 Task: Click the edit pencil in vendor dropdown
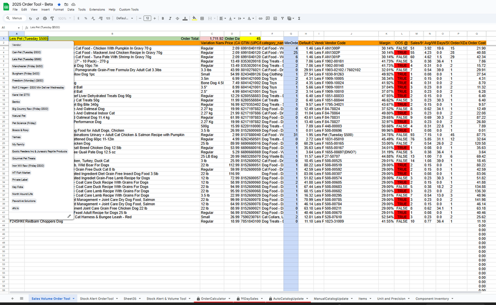[69, 216]
